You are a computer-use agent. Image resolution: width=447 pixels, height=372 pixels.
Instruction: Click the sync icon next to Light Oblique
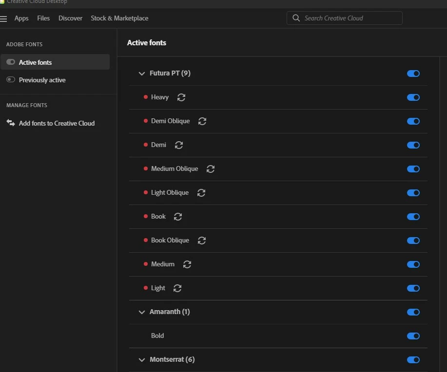201,193
